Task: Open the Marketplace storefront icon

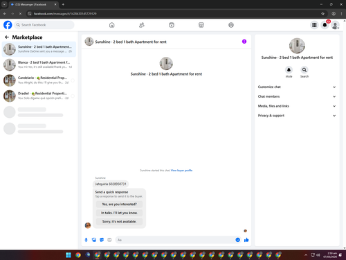Action: click(201, 25)
